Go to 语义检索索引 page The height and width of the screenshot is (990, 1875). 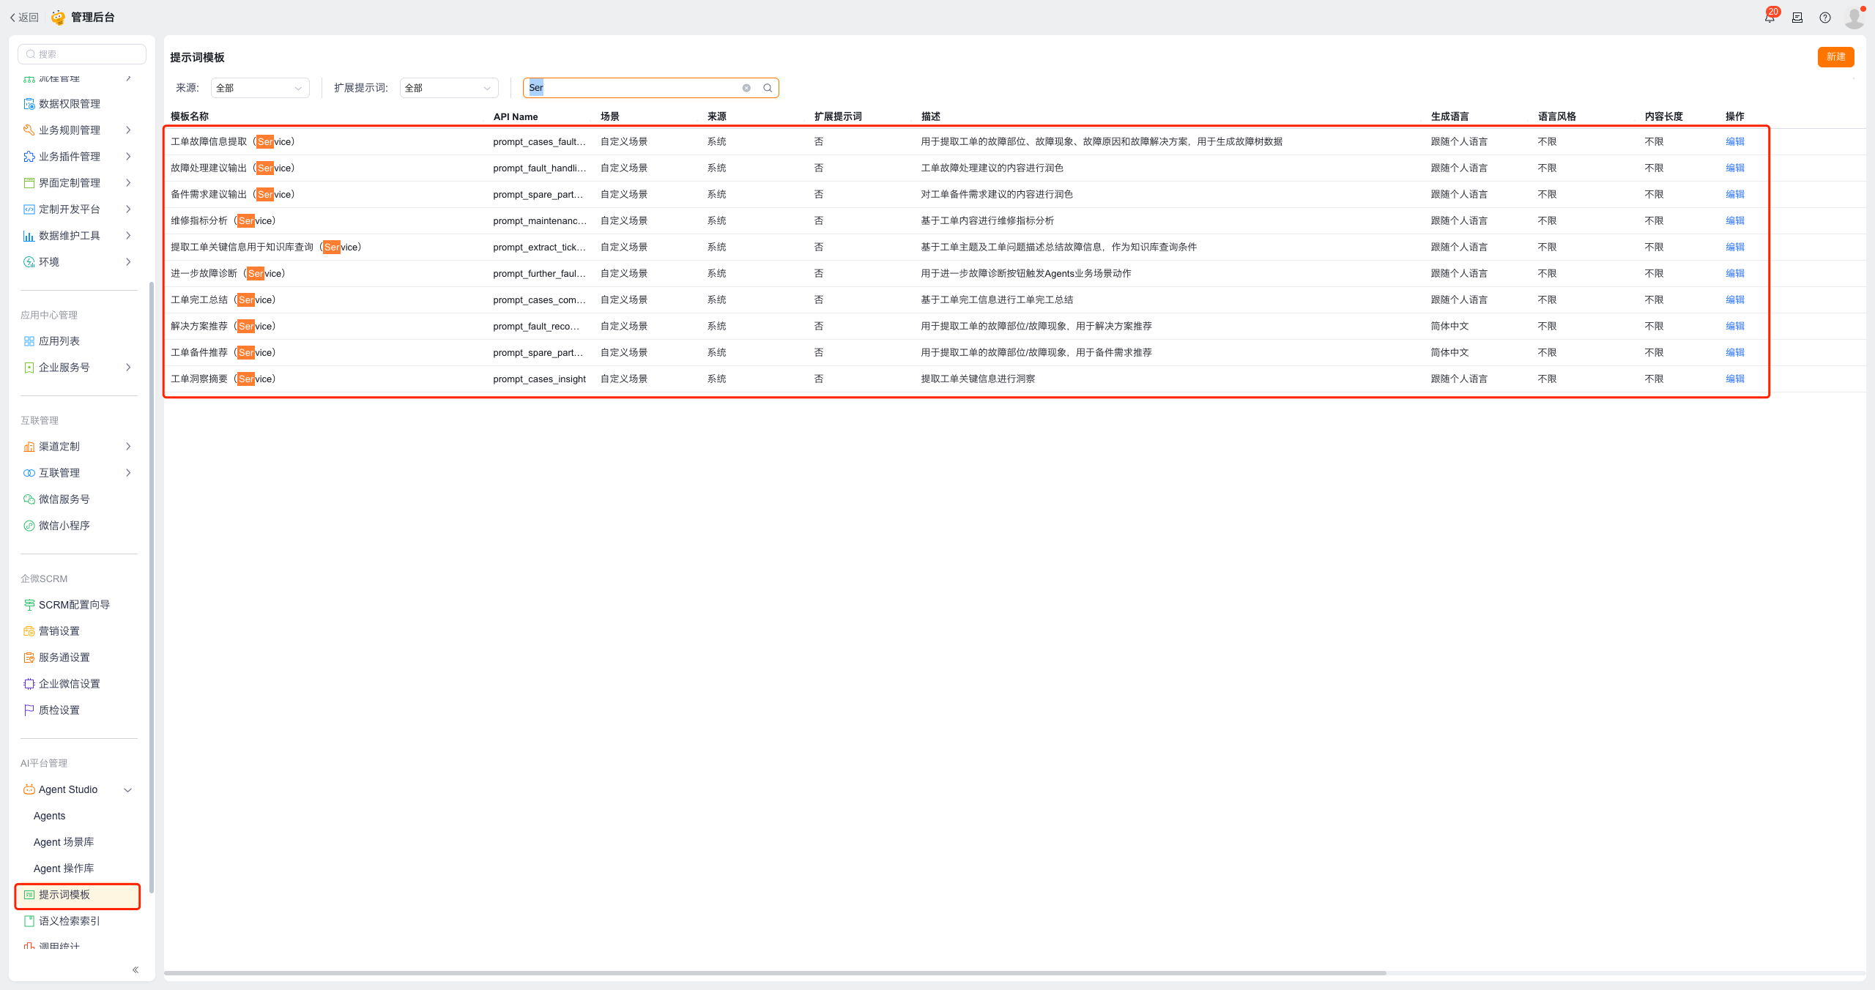[x=69, y=921]
